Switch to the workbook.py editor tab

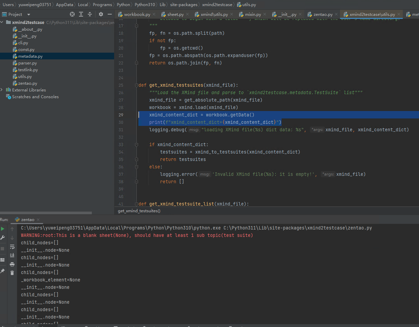pos(137,14)
